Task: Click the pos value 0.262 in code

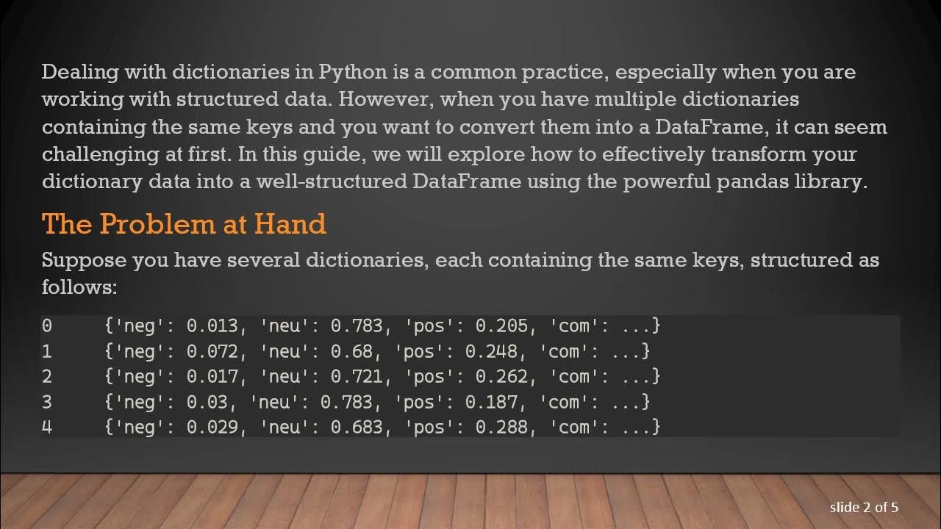Action: (501, 376)
